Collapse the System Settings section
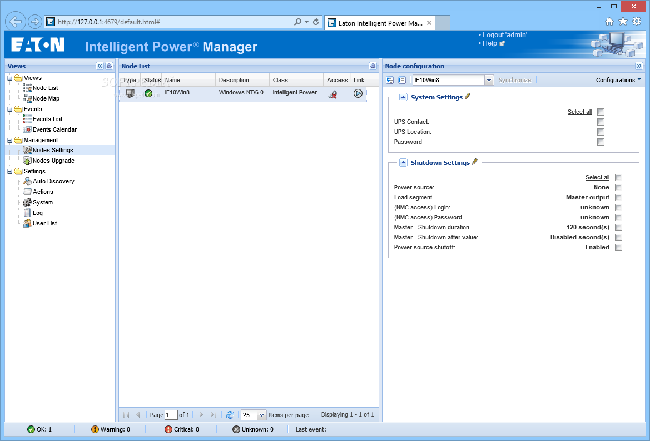Screen dimensions: 650x441 coord(403,97)
